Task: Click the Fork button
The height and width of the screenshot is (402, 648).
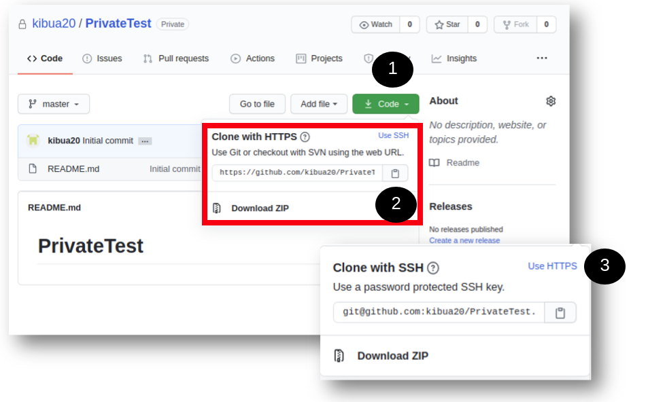Action: pyautogui.click(x=516, y=24)
